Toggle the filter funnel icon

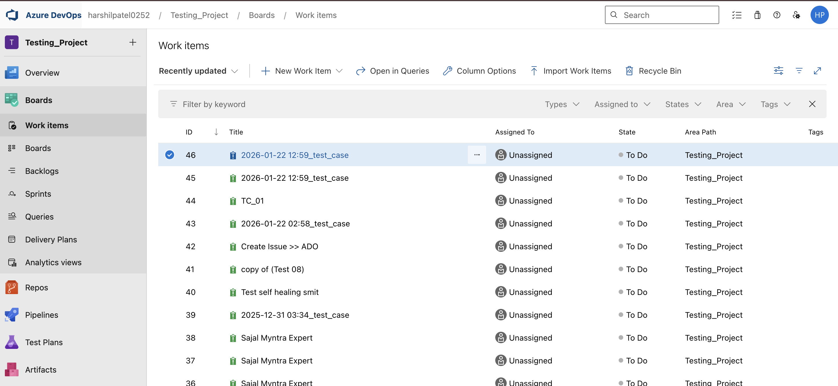[799, 71]
